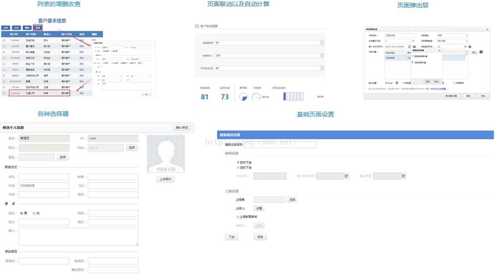
Task: Click the stepper arrows for the 97 field
Action: coord(322,42)
